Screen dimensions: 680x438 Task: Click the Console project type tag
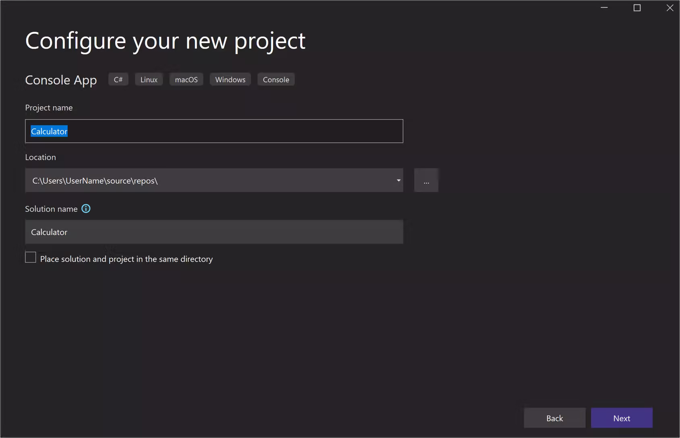tap(276, 80)
